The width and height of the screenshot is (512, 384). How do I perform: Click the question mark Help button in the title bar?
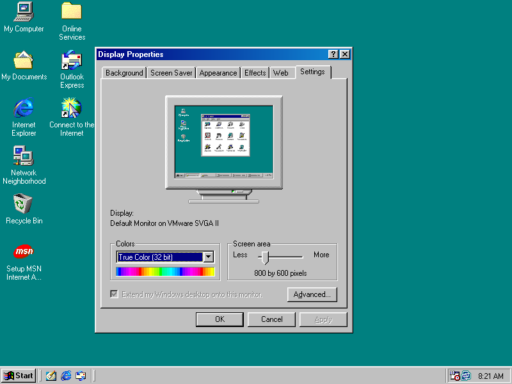coord(333,54)
